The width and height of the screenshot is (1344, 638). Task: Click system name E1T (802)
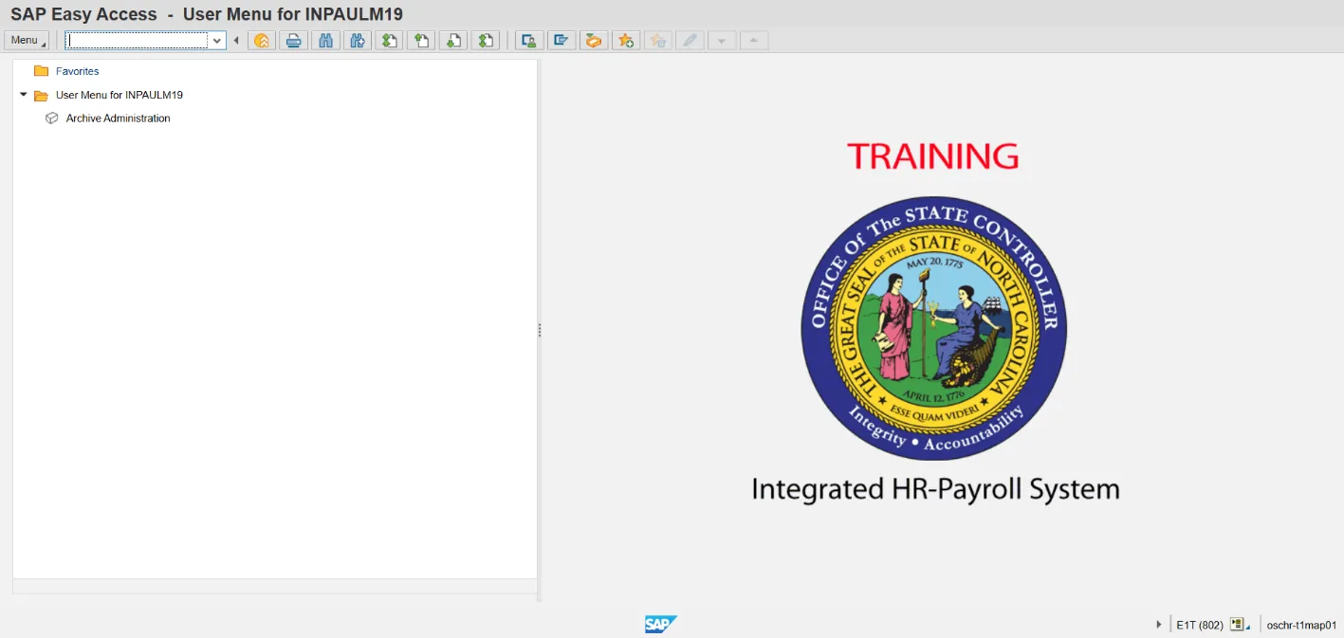(x=1200, y=625)
